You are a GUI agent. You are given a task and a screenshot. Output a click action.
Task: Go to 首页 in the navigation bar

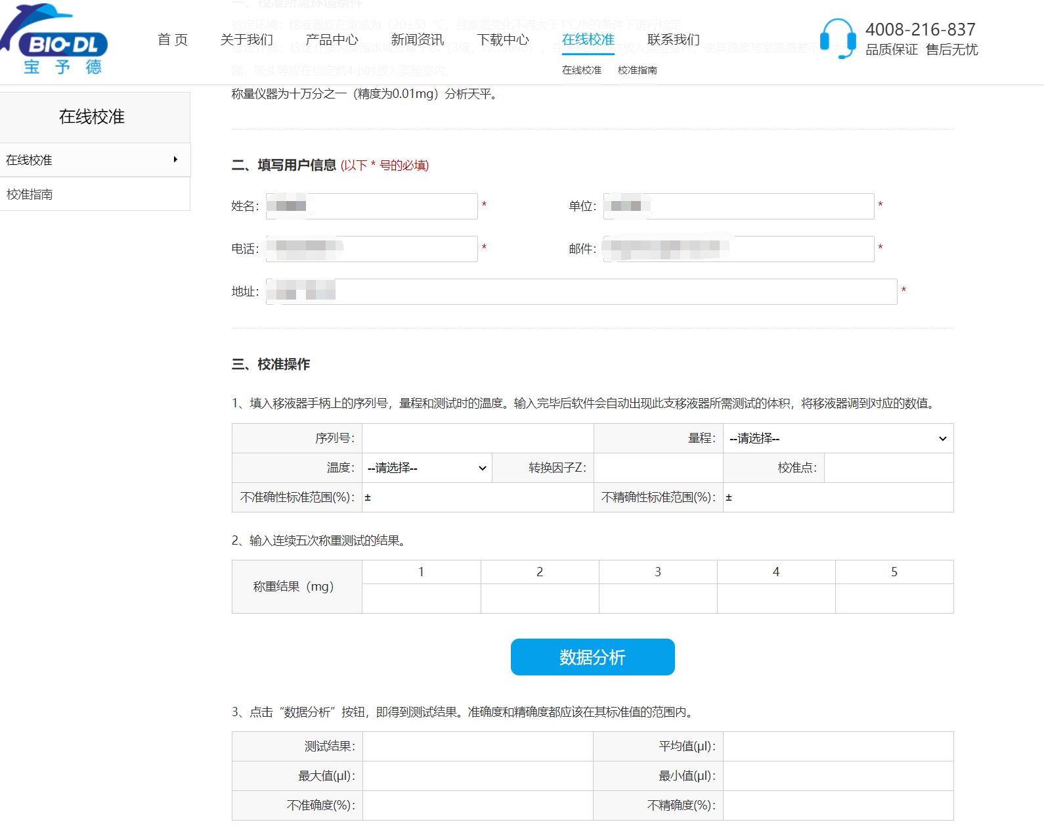(x=173, y=39)
